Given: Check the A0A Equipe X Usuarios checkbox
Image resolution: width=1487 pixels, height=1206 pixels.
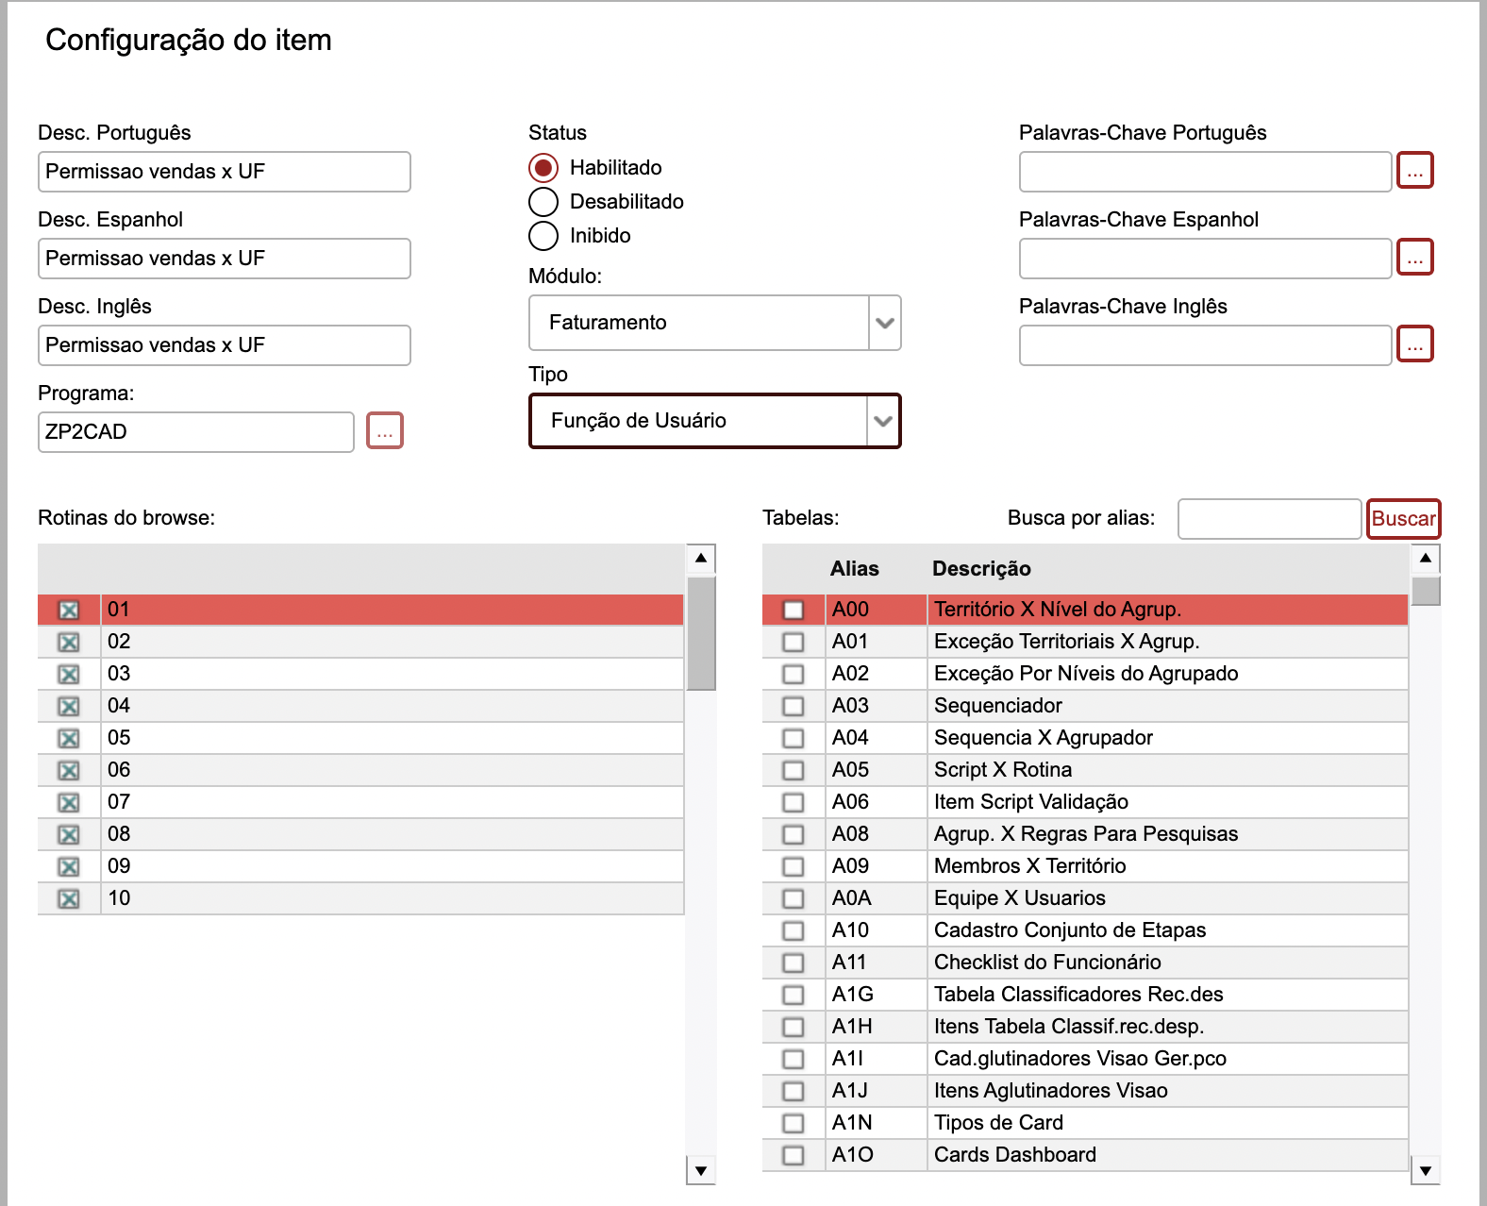Looking at the screenshot, I should (x=794, y=899).
